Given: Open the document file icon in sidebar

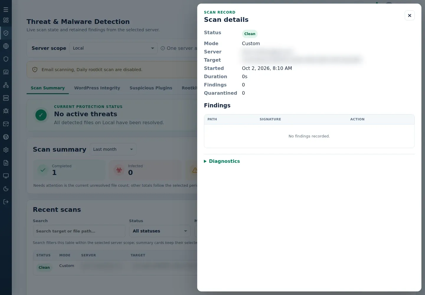Looking at the screenshot, I should [x=6, y=163].
